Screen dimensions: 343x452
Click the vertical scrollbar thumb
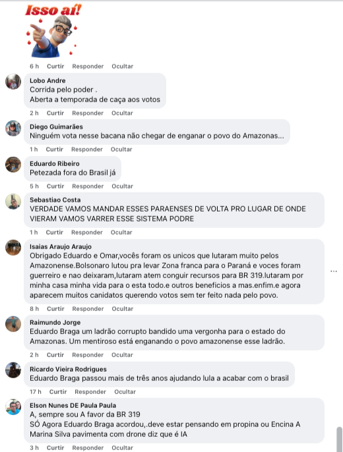pos(340,439)
